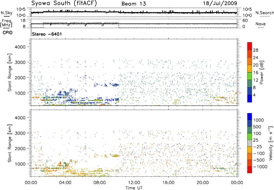The width and height of the screenshot is (274, 190).
Task: Click the '04:00' time tick label
Action: 65,183
